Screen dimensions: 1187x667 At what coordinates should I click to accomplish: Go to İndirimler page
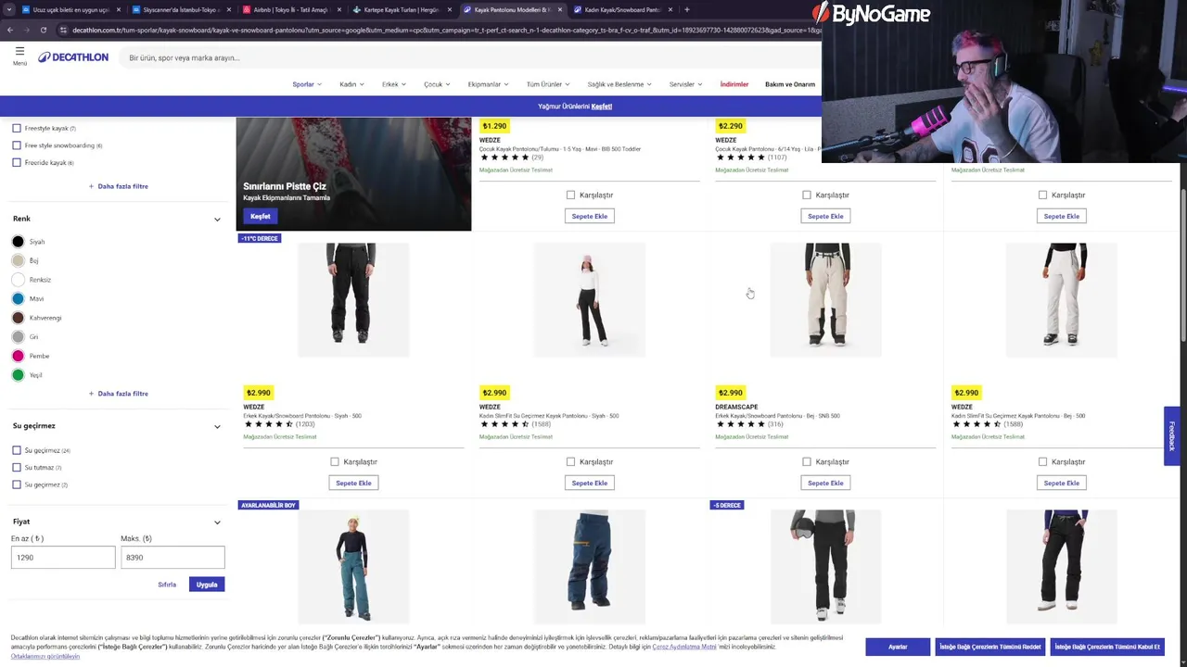click(x=734, y=84)
